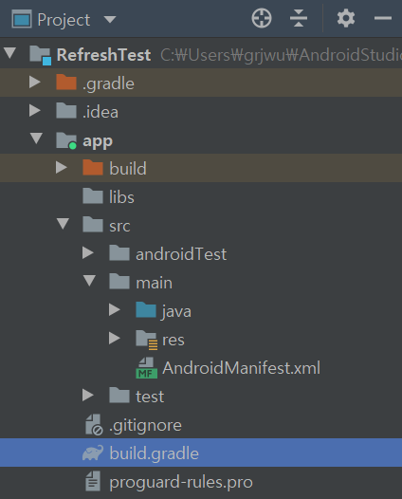Select the build.gradle file name
Image resolution: width=402 pixels, height=499 pixels.
154,453
